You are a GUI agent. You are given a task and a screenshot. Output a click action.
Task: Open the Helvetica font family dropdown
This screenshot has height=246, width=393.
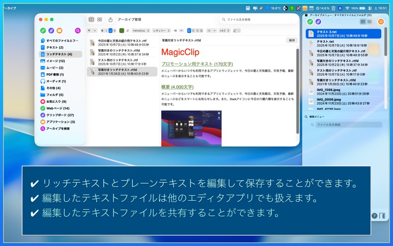[x=141, y=31]
